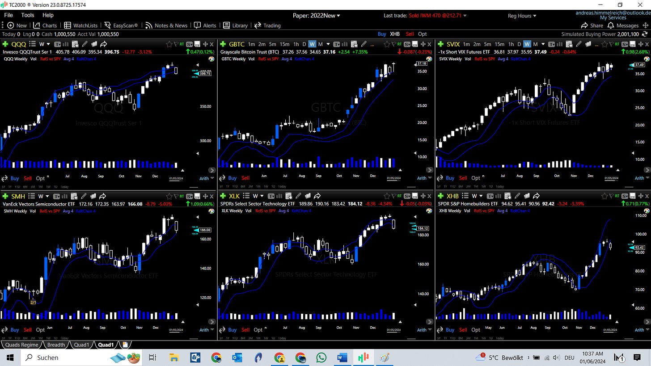The width and height of the screenshot is (651, 366).
Task: Open My Services link
Action: pyautogui.click(x=613, y=18)
